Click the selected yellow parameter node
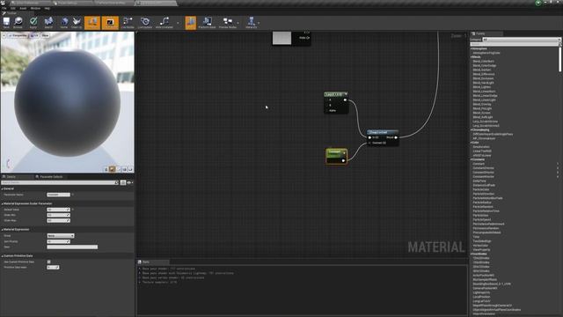Image resolution: width=563 pixels, height=317 pixels. click(336, 157)
